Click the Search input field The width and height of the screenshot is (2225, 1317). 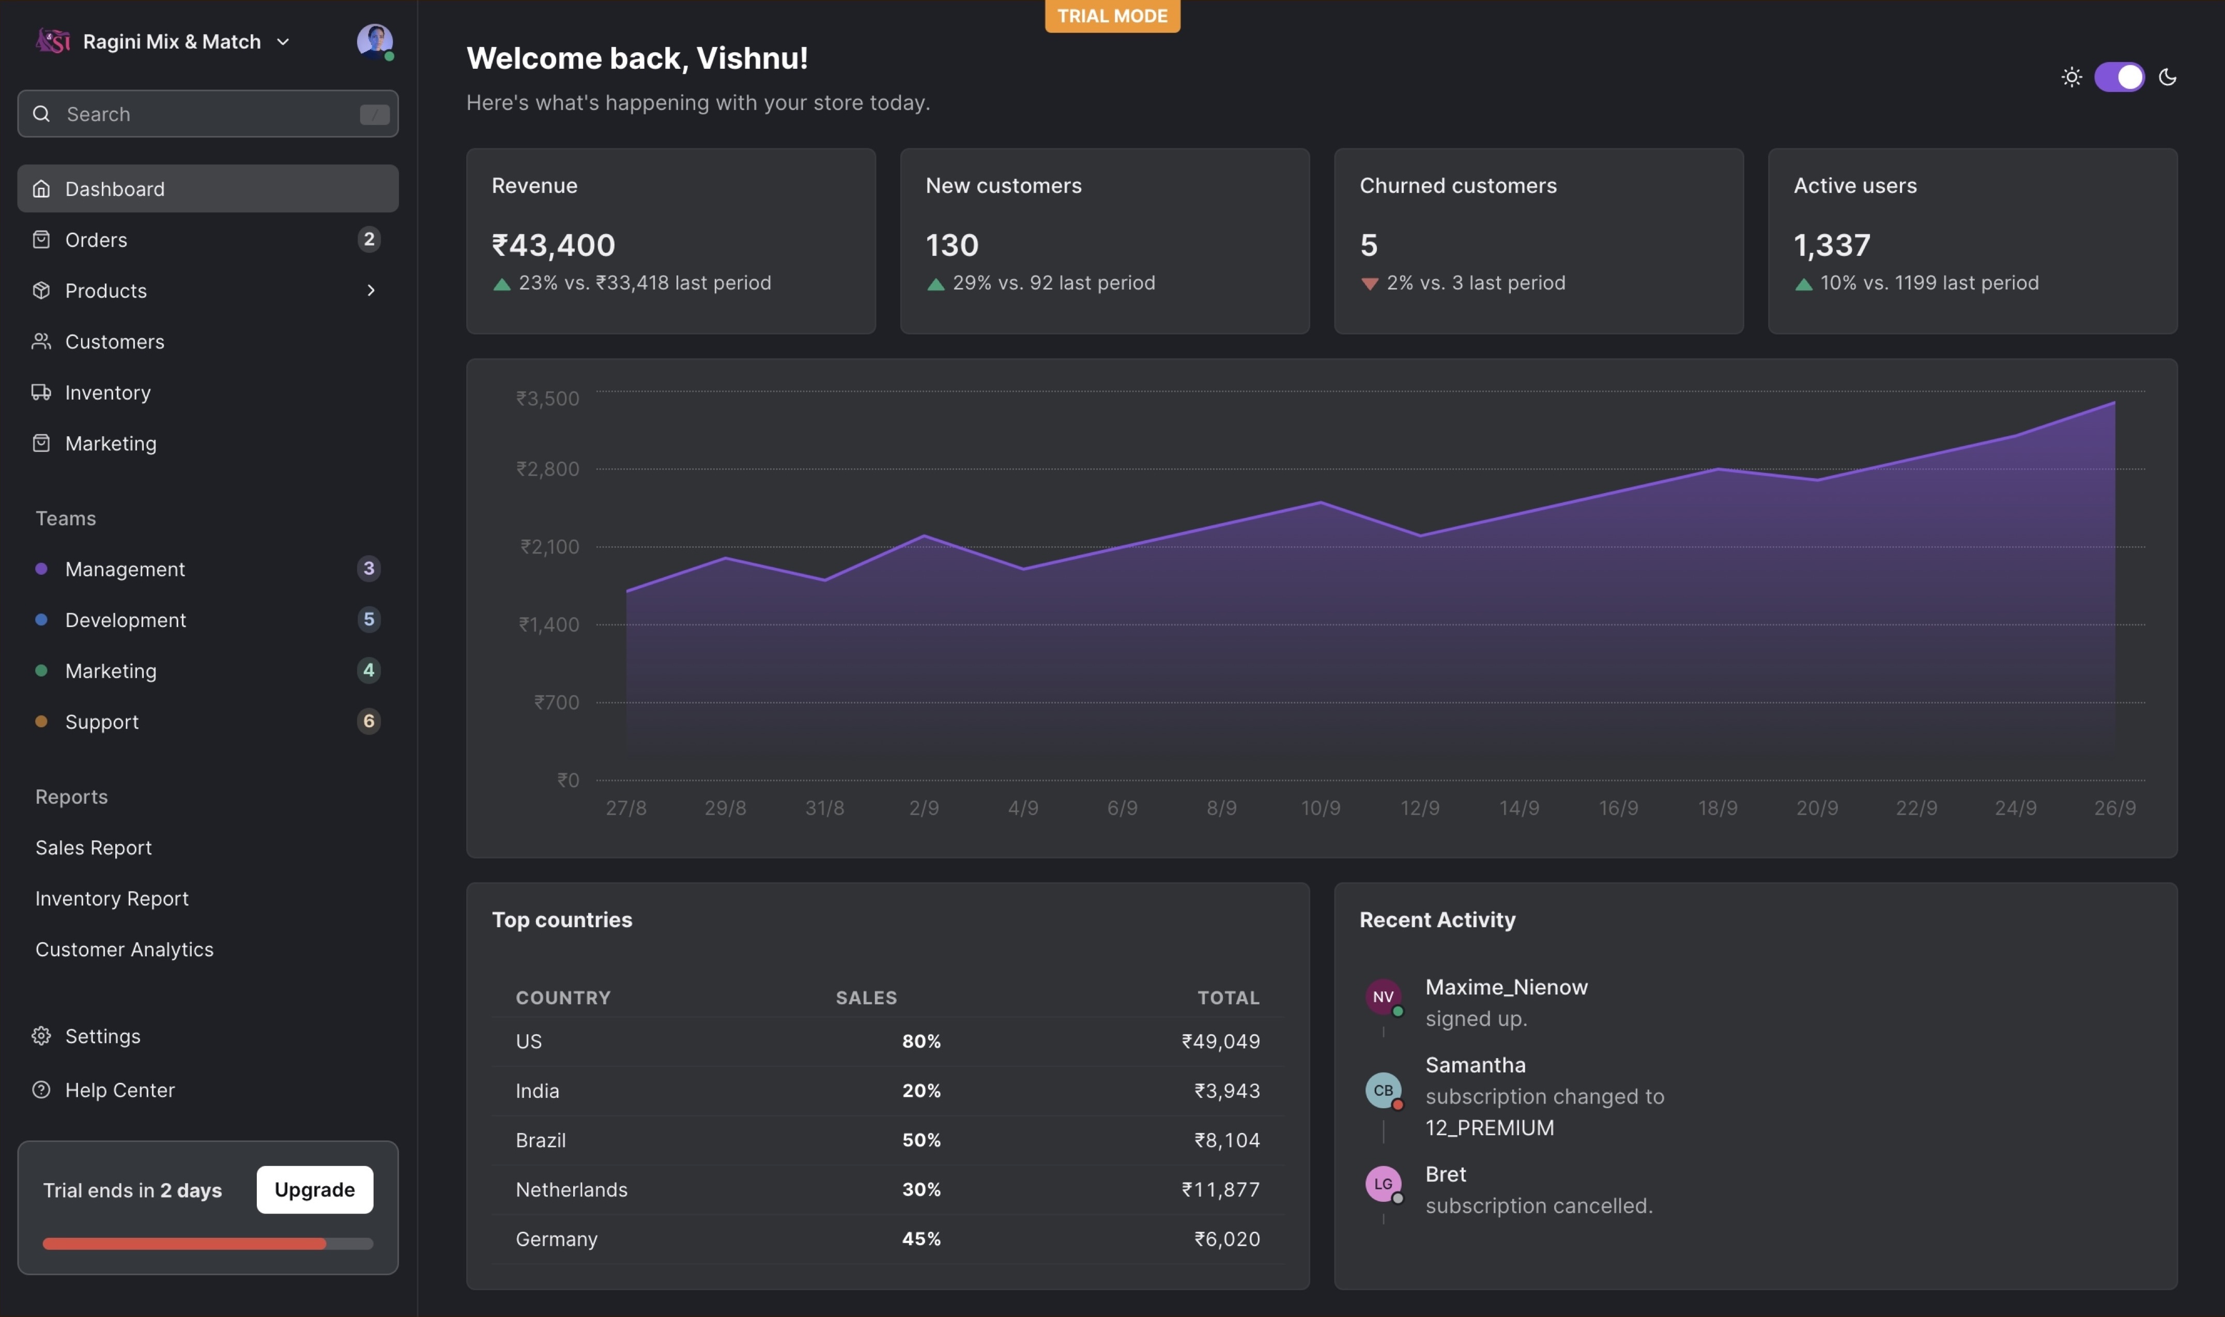point(208,114)
